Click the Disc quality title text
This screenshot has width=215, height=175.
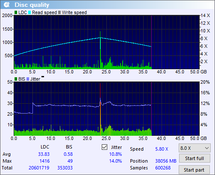click(x=32, y=5)
